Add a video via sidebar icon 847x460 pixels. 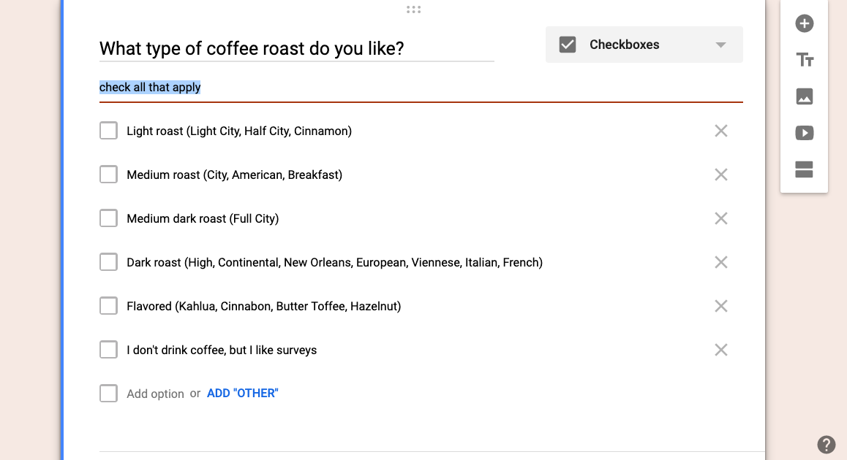tap(804, 133)
